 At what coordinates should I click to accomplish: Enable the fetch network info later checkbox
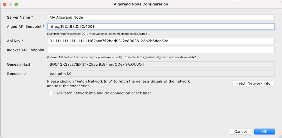point(50,93)
